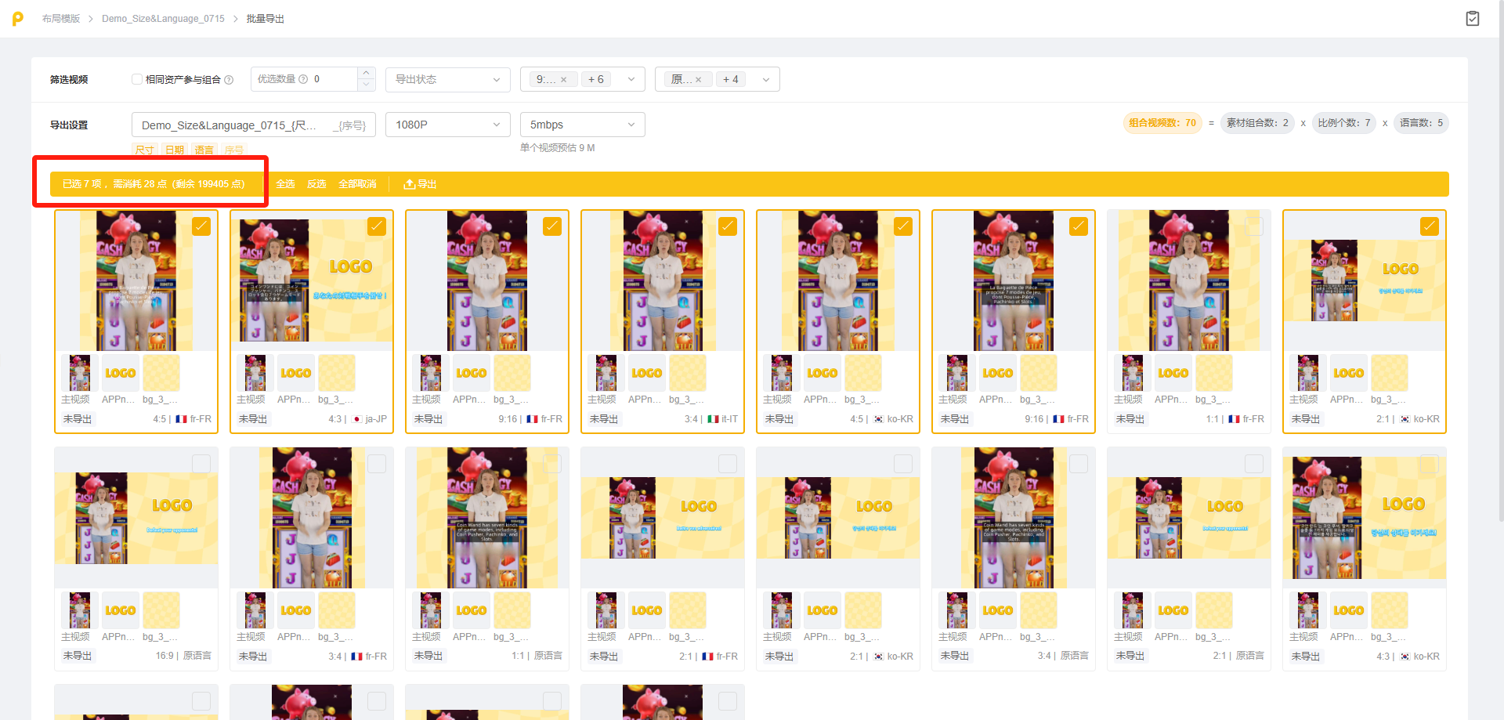
Task: Uncheck the 4:5 ko-KR video card
Action: point(903,226)
